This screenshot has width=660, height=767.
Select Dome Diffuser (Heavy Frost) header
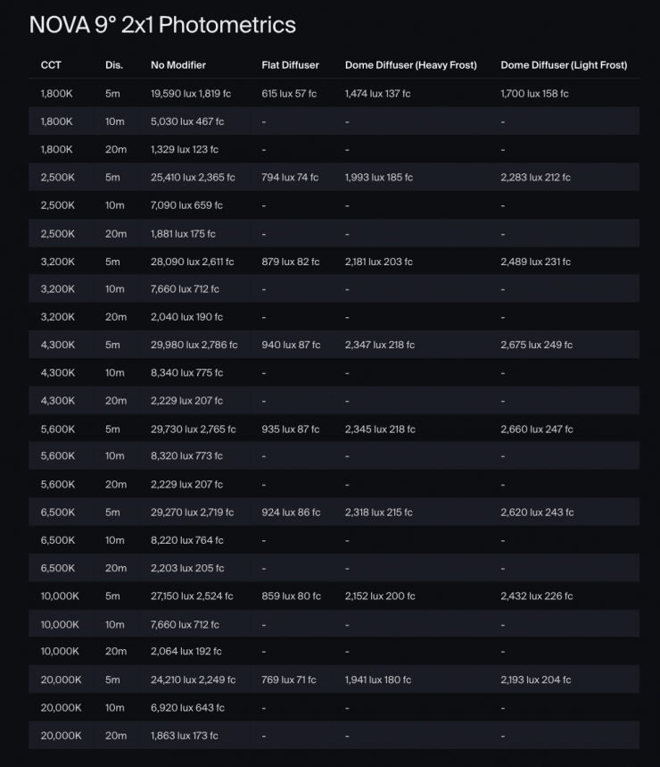pos(411,65)
